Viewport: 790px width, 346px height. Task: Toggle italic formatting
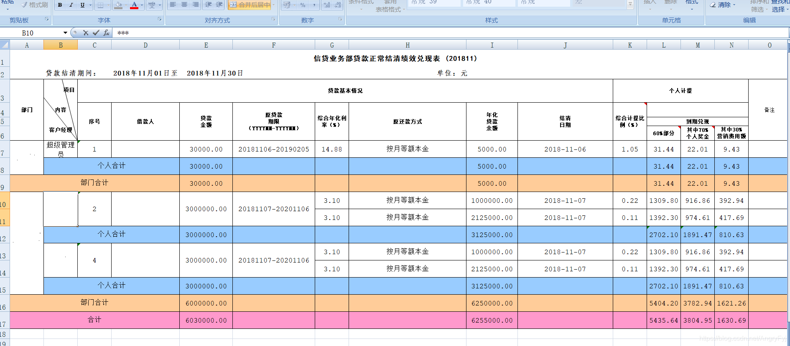pyautogui.click(x=71, y=5)
